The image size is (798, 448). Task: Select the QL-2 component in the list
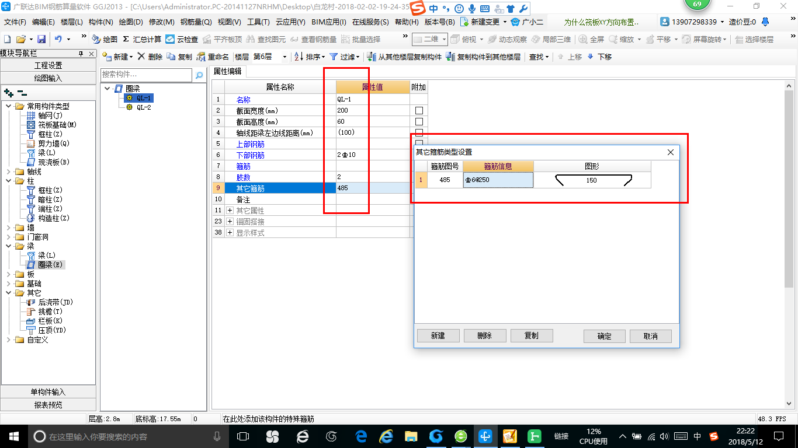[138, 107]
